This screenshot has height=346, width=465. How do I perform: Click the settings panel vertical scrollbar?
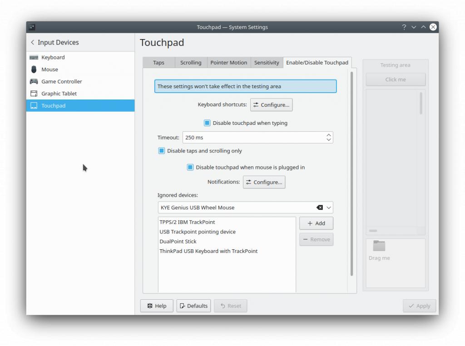[x=351, y=173]
